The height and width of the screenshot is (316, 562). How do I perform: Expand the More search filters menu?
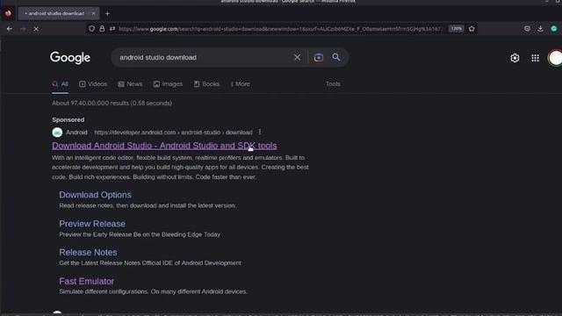tap(241, 84)
